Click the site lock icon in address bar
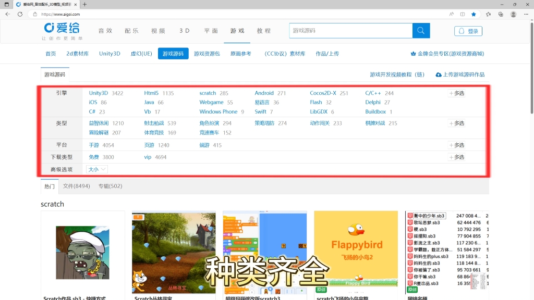Image resolution: width=534 pixels, height=300 pixels. 35,14
